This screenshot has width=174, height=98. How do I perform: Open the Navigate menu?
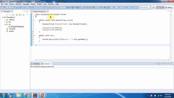click(x=26, y=4)
